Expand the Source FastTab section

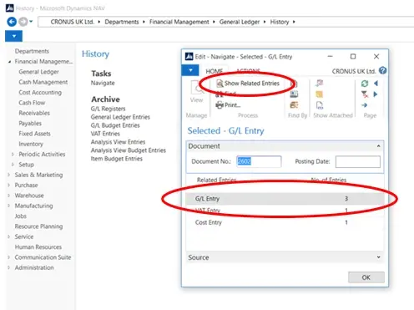point(378,257)
